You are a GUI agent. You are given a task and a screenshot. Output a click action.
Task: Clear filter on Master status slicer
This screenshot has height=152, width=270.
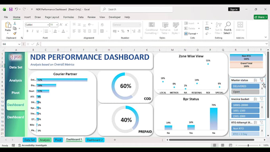(x=262, y=80)
